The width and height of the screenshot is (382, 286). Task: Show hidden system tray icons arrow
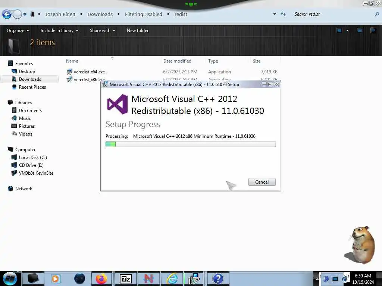pos(317,279)
